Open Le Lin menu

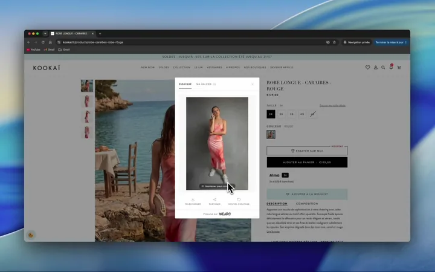(x=198, y=68)
